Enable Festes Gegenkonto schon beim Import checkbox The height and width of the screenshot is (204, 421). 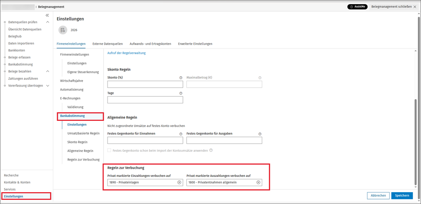tap(109, 151)
